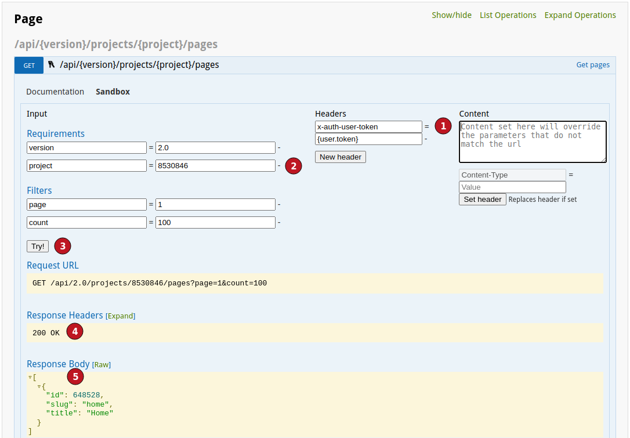View raw output via the Raw link
This screenshot has height=438, width=630.
102,364
